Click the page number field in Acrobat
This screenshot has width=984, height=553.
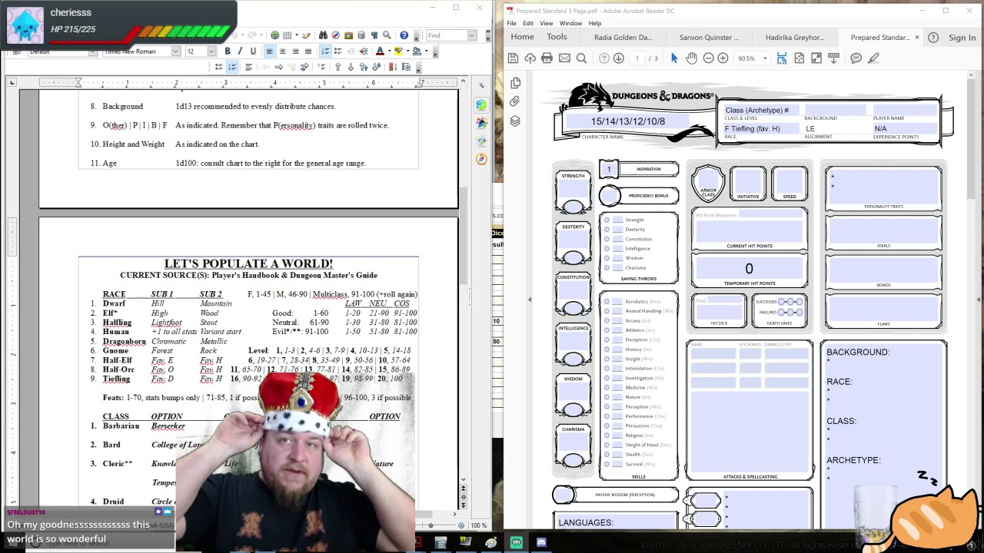click(637, 58)
